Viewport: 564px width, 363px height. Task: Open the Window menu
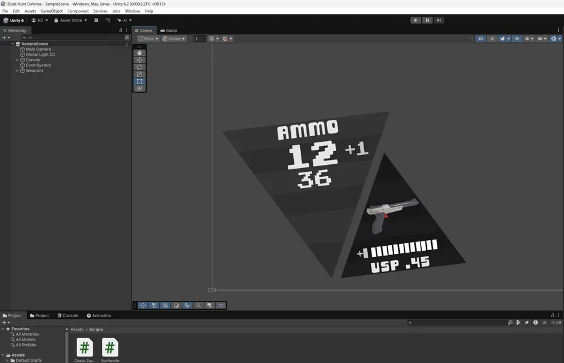pos(132,11)
